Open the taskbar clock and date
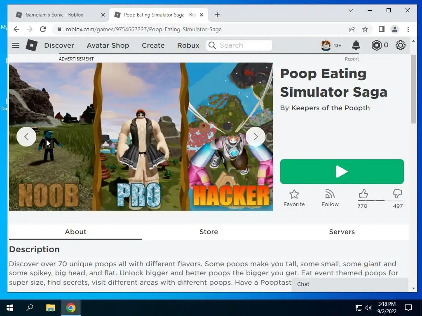 pos(387,308)
